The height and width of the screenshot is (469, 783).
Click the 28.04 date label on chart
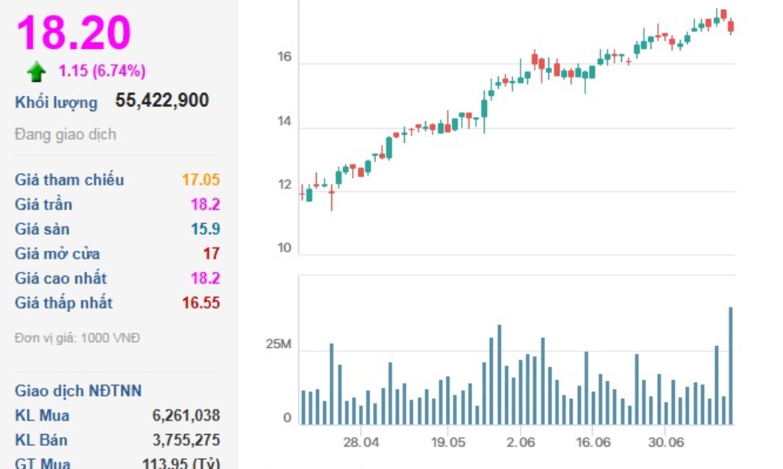[361, 442]
